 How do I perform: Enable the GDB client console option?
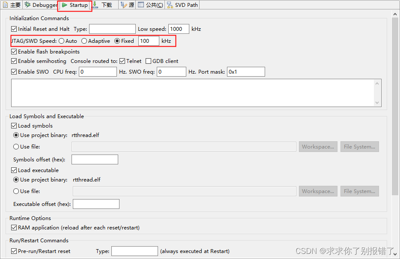(148, 61)
